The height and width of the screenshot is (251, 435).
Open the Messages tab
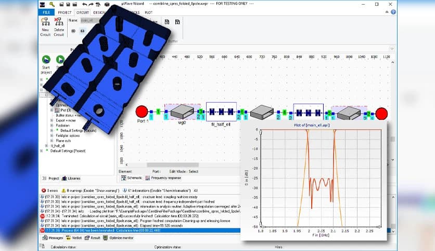click(53, 238)
